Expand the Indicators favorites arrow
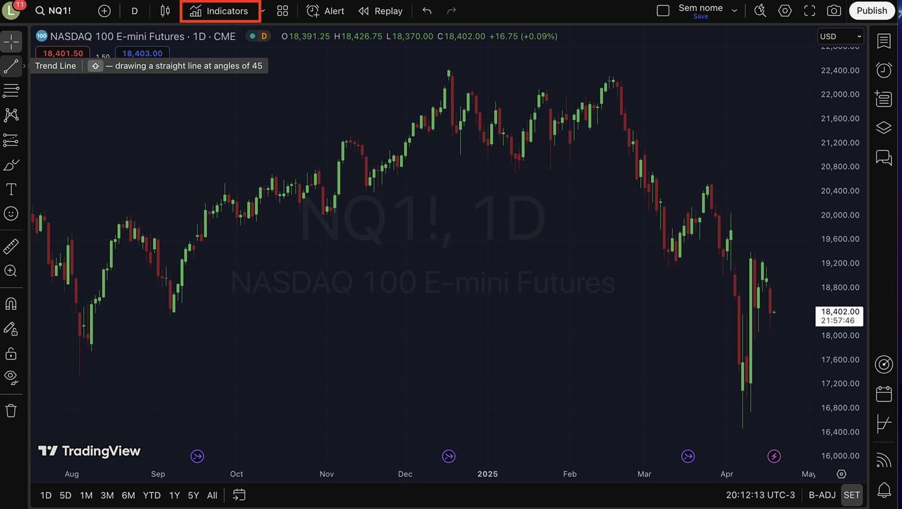902x509 pixels. pos(263,11)
